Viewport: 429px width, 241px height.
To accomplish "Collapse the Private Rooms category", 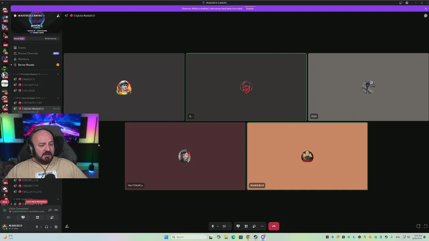I will click(31, 74).
